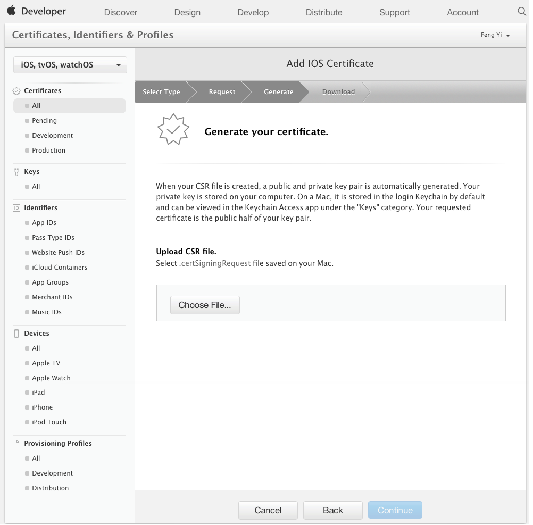Select Apple TV devices

pos(46,363)
